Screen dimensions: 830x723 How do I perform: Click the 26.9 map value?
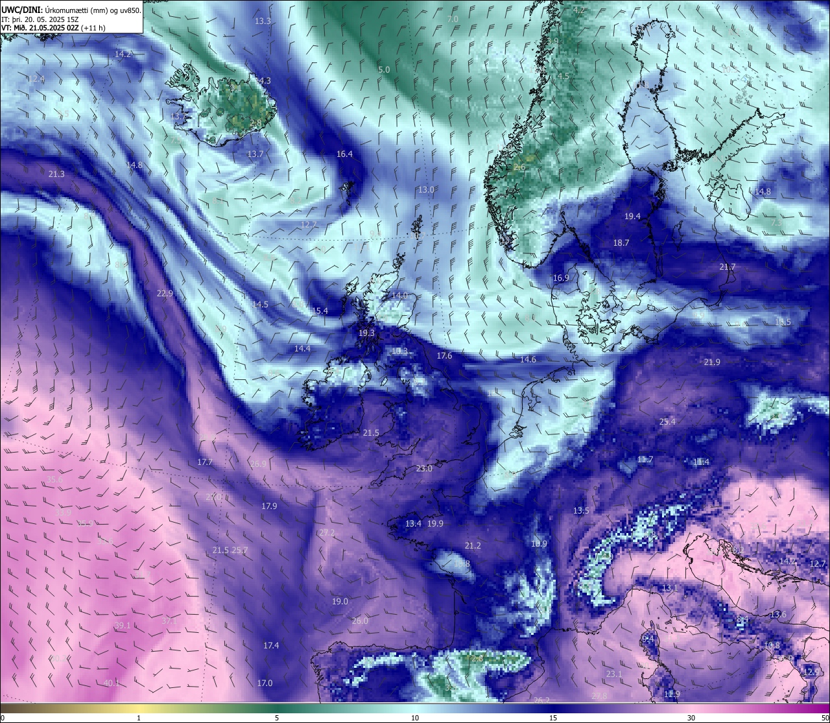coord(257,464)
